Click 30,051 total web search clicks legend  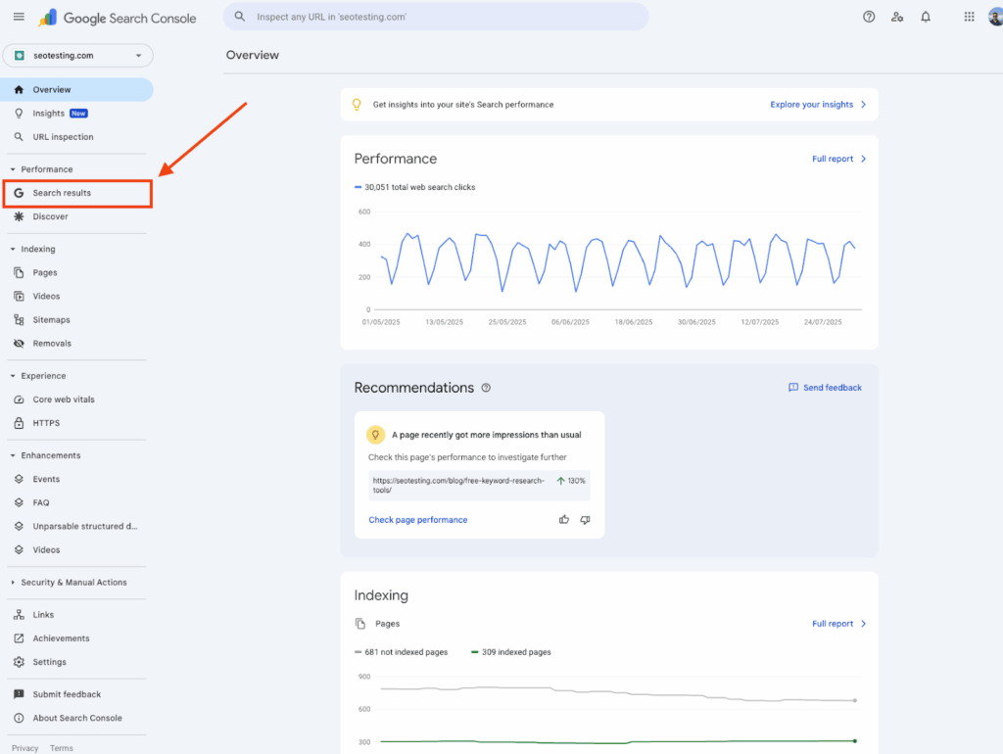[x=414, y=187]
